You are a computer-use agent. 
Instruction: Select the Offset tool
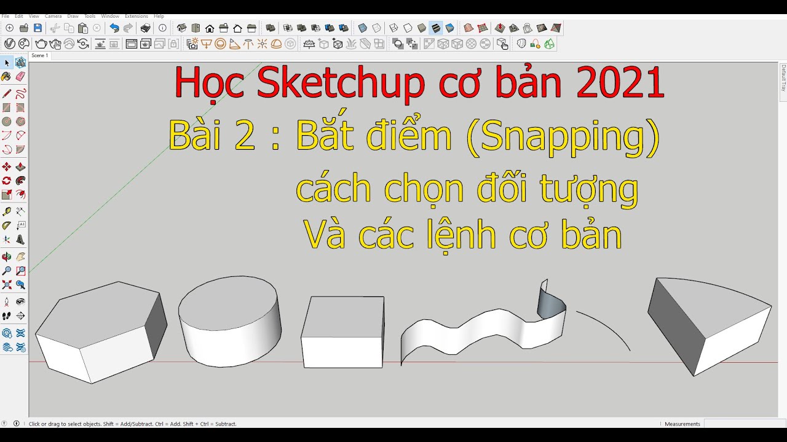coord(20,195)
